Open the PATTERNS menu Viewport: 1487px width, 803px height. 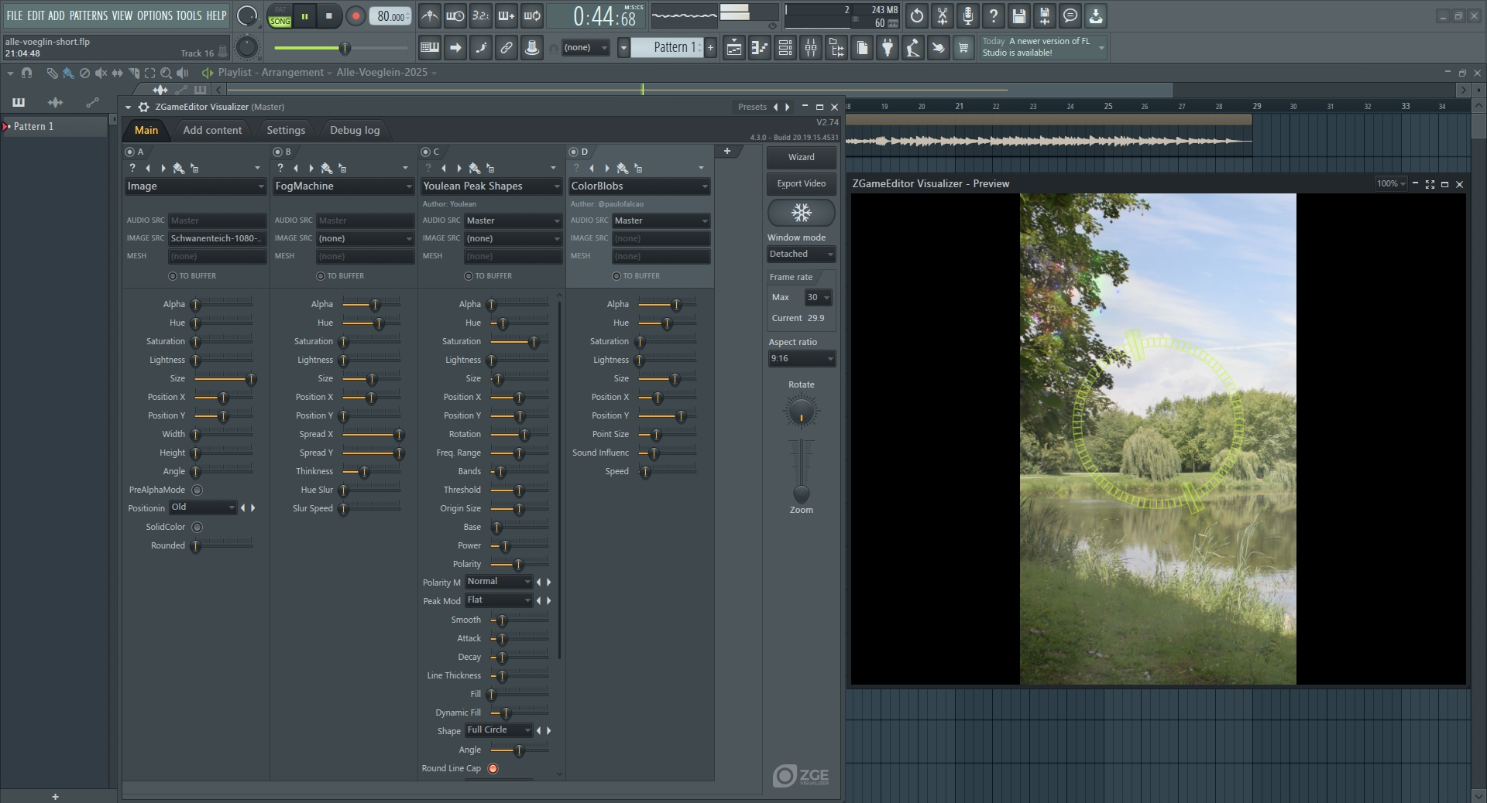tap(88, 15)
